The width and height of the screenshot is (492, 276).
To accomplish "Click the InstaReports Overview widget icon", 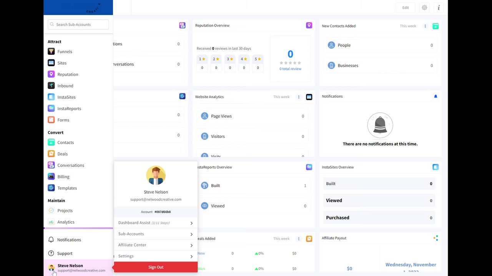I will click(x=309, y=167).
